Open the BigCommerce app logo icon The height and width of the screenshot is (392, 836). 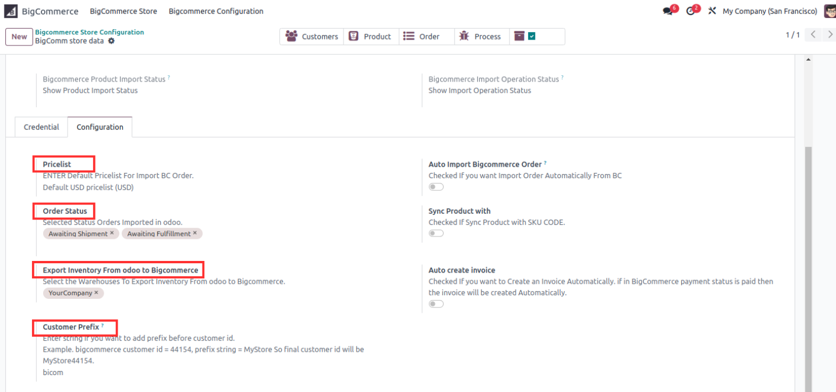[x=11, y=11]
